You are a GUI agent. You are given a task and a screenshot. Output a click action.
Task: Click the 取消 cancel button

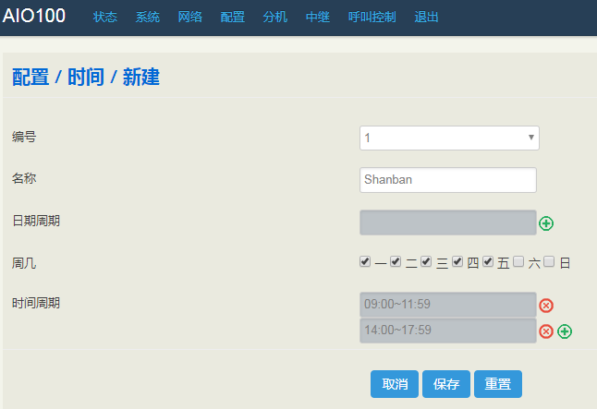pyautogui.click(x=395, y=384)
